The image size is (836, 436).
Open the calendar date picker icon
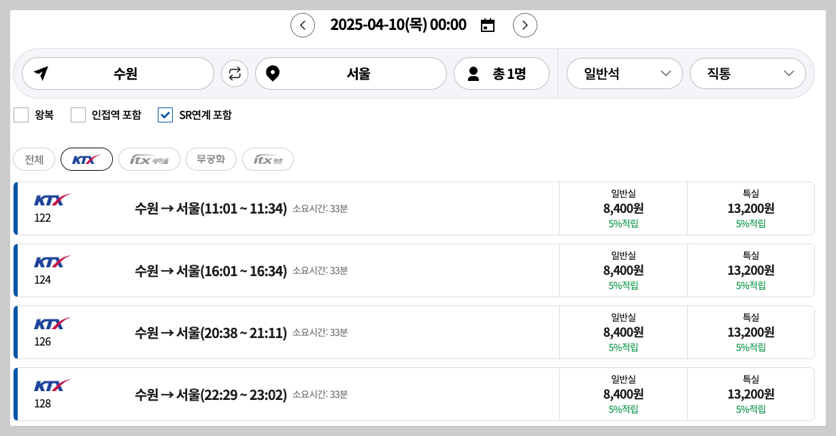click(487, 24)
